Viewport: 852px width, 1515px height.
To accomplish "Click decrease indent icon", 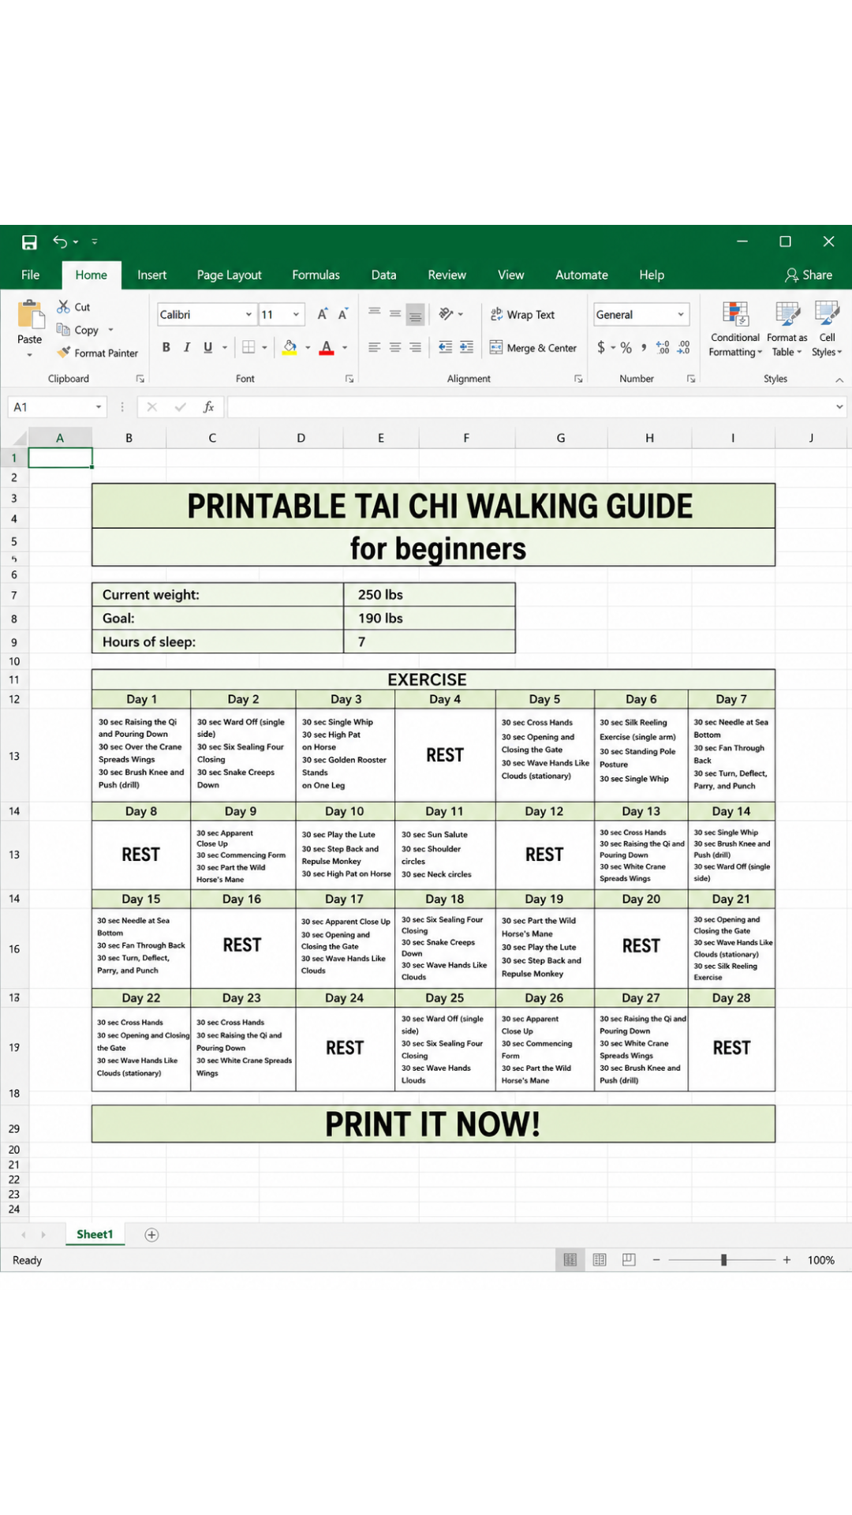I will 446,347.
